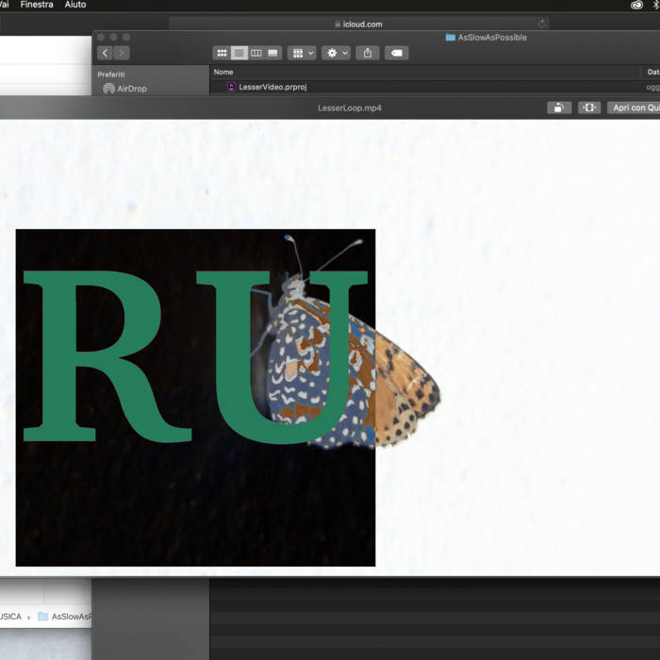Open the Finestra menu

pos(37,5)
